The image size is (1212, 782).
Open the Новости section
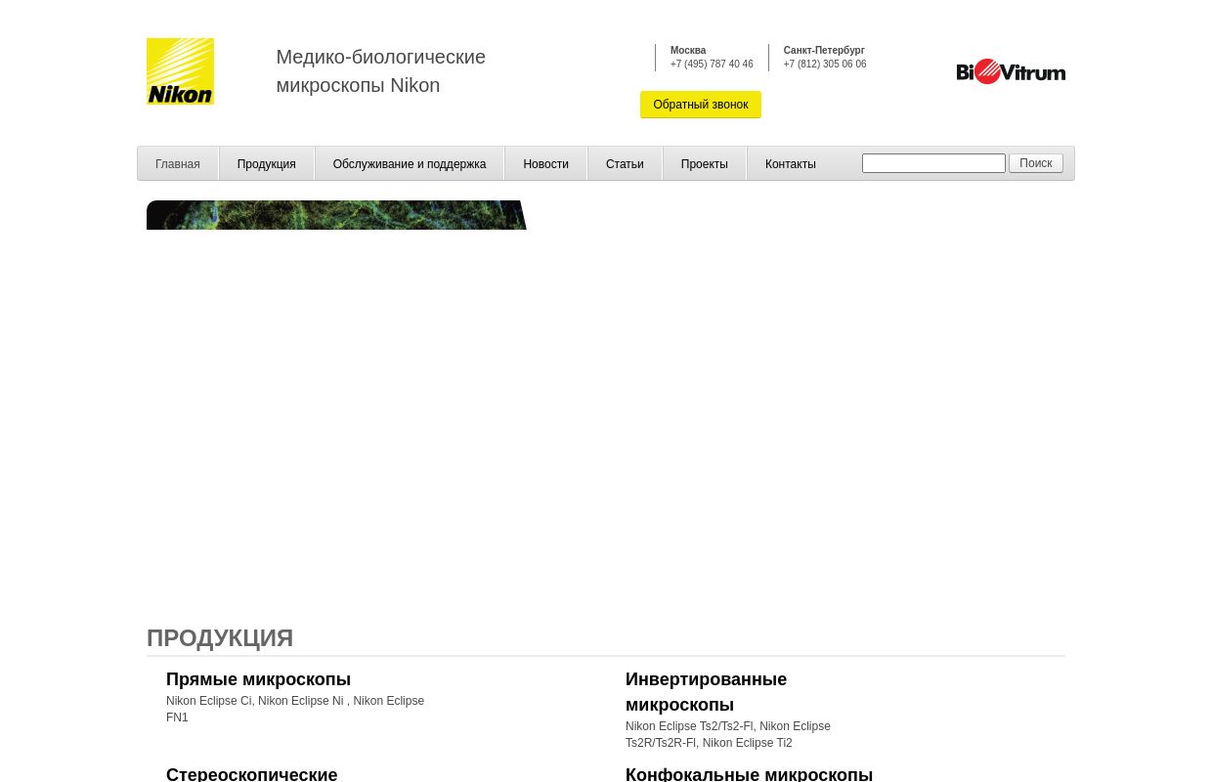[545, 163]
